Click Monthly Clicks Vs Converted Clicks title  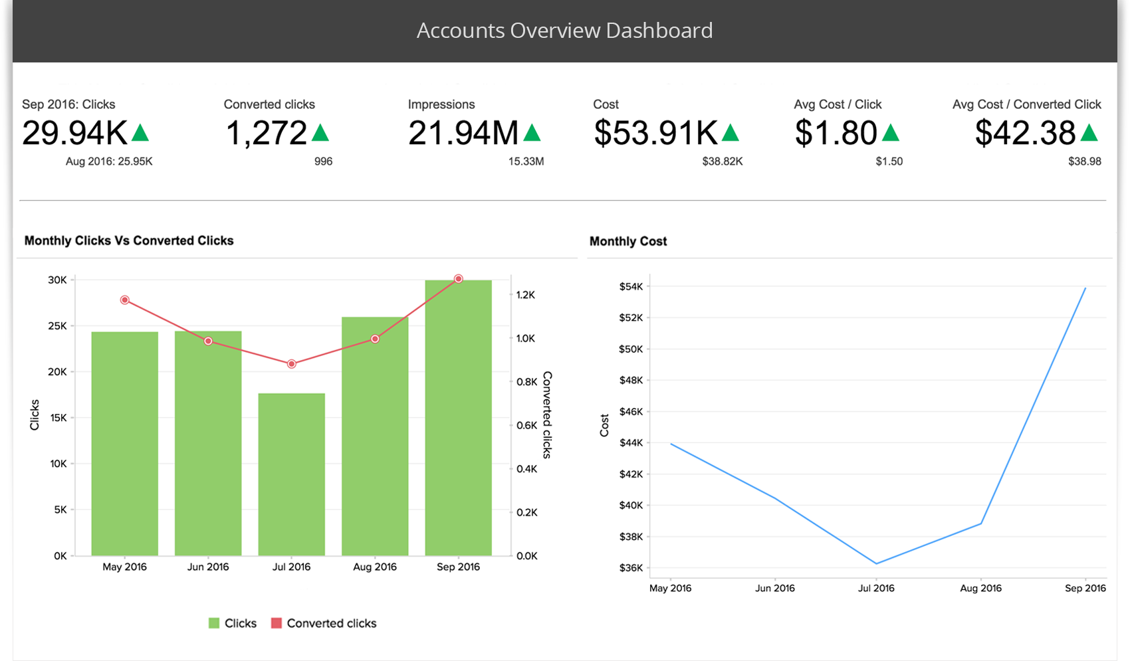coord(129,241)
